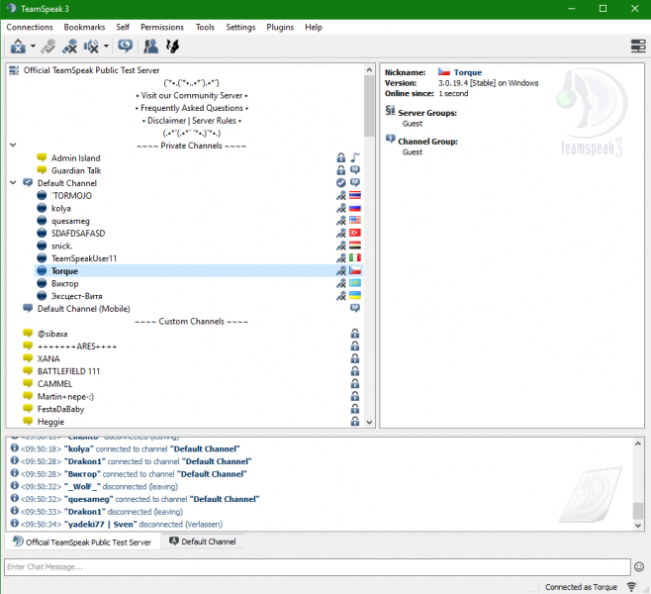Open the Contacts toolbar icon
Screen dimensions: 651x594
pyautogui.click(x=150, y=46)
